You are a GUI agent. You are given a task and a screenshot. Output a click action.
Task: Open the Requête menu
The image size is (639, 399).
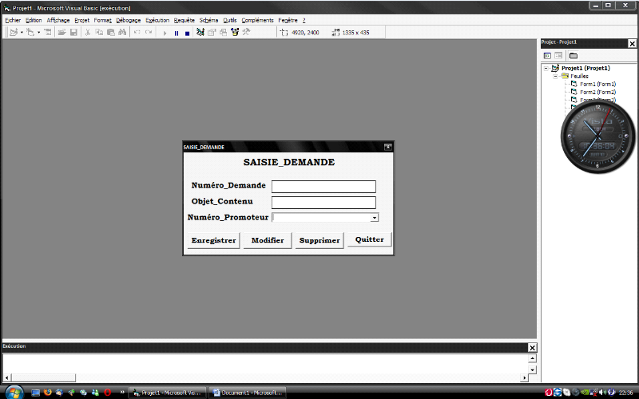pyautogui.click(x=185, y=20)
